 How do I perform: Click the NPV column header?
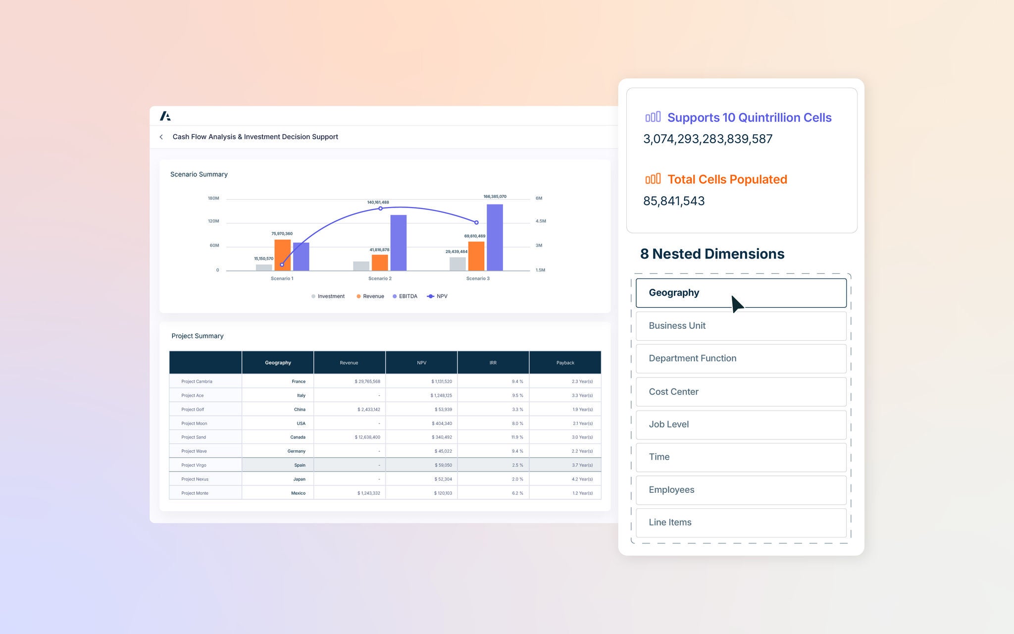(x=421, y=363)
